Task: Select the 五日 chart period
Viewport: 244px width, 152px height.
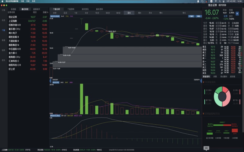Action: (x=65, y=13)
